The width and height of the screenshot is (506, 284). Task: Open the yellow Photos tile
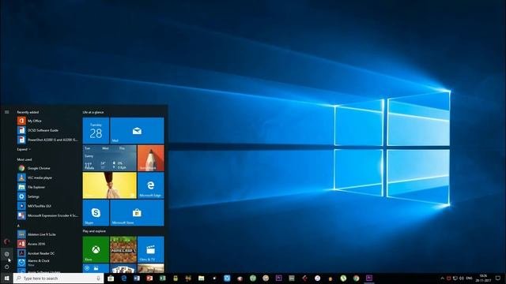109,185
